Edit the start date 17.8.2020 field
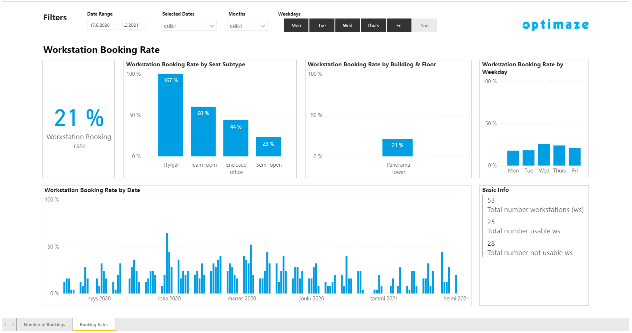This screenshot has height=333, width=632. pos(101,25)
